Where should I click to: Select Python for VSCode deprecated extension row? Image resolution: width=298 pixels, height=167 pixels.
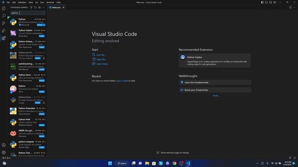tap(27, 56)
